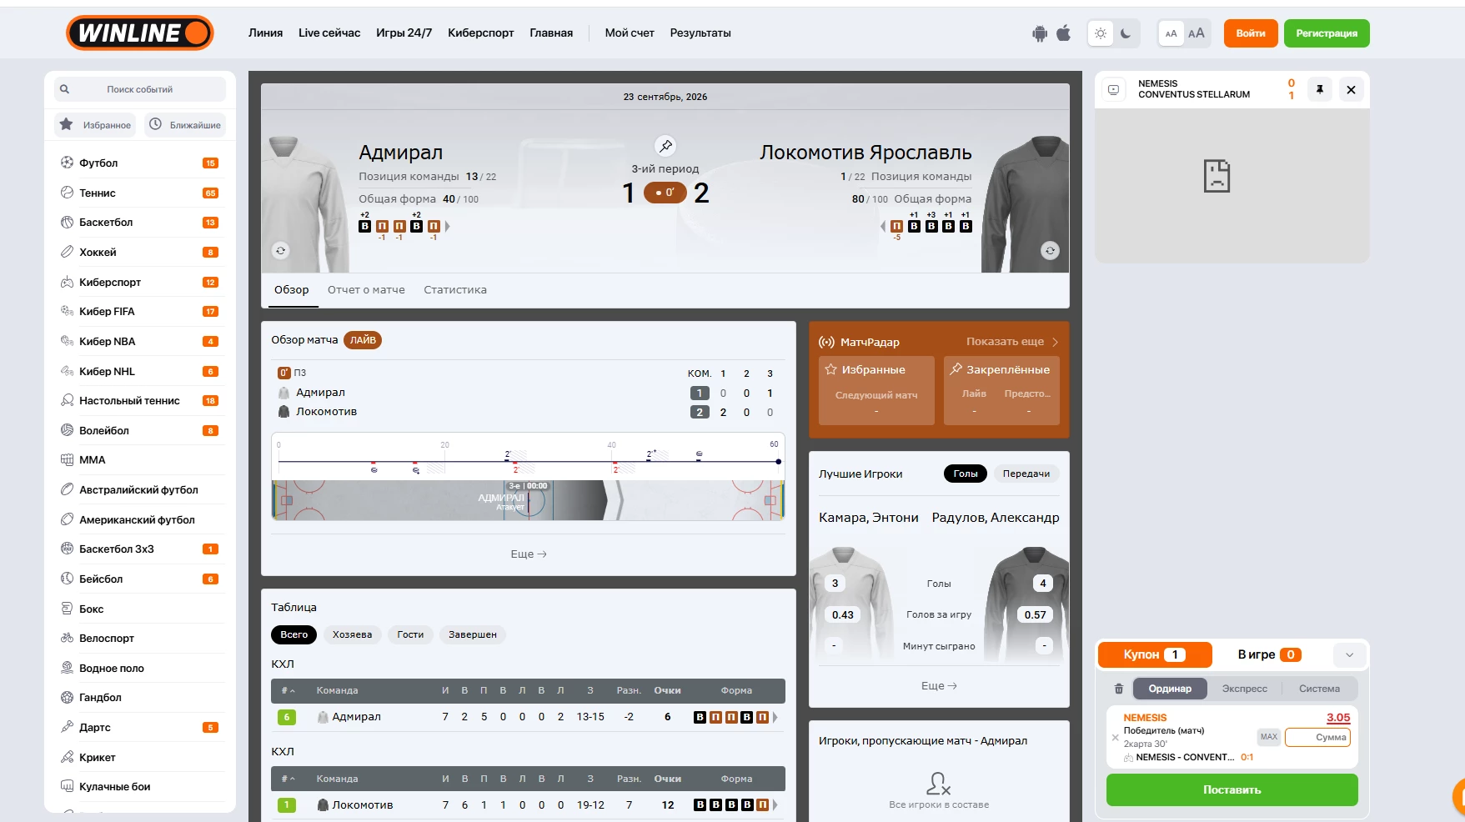Set maximum stake with MAX button
Screen dimensions: 1465x822
(x=1269, y=737)
